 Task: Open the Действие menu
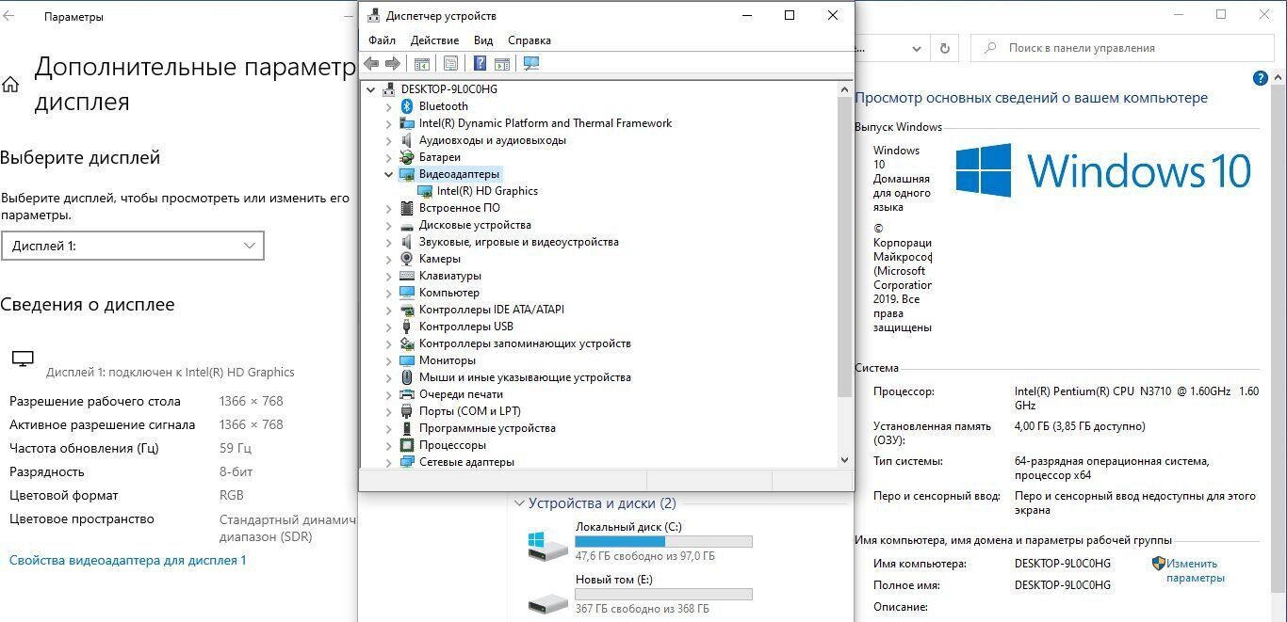pos(434,40)
